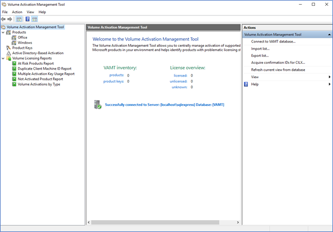The image size is (333, 232).
Task: Toggle the Show/Hide Console Tree toolbar icon
Action: point(19,19)
